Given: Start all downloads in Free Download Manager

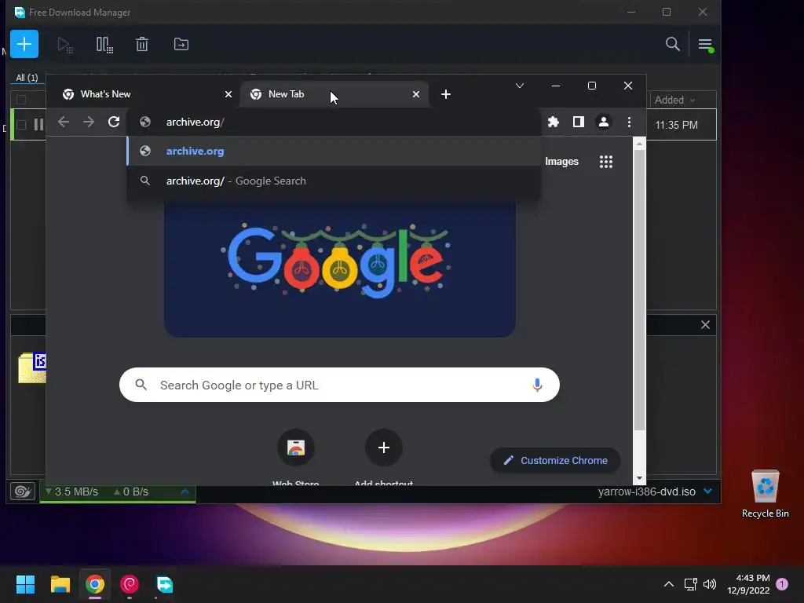Looking at the screenshot, I should coord(65,45).
